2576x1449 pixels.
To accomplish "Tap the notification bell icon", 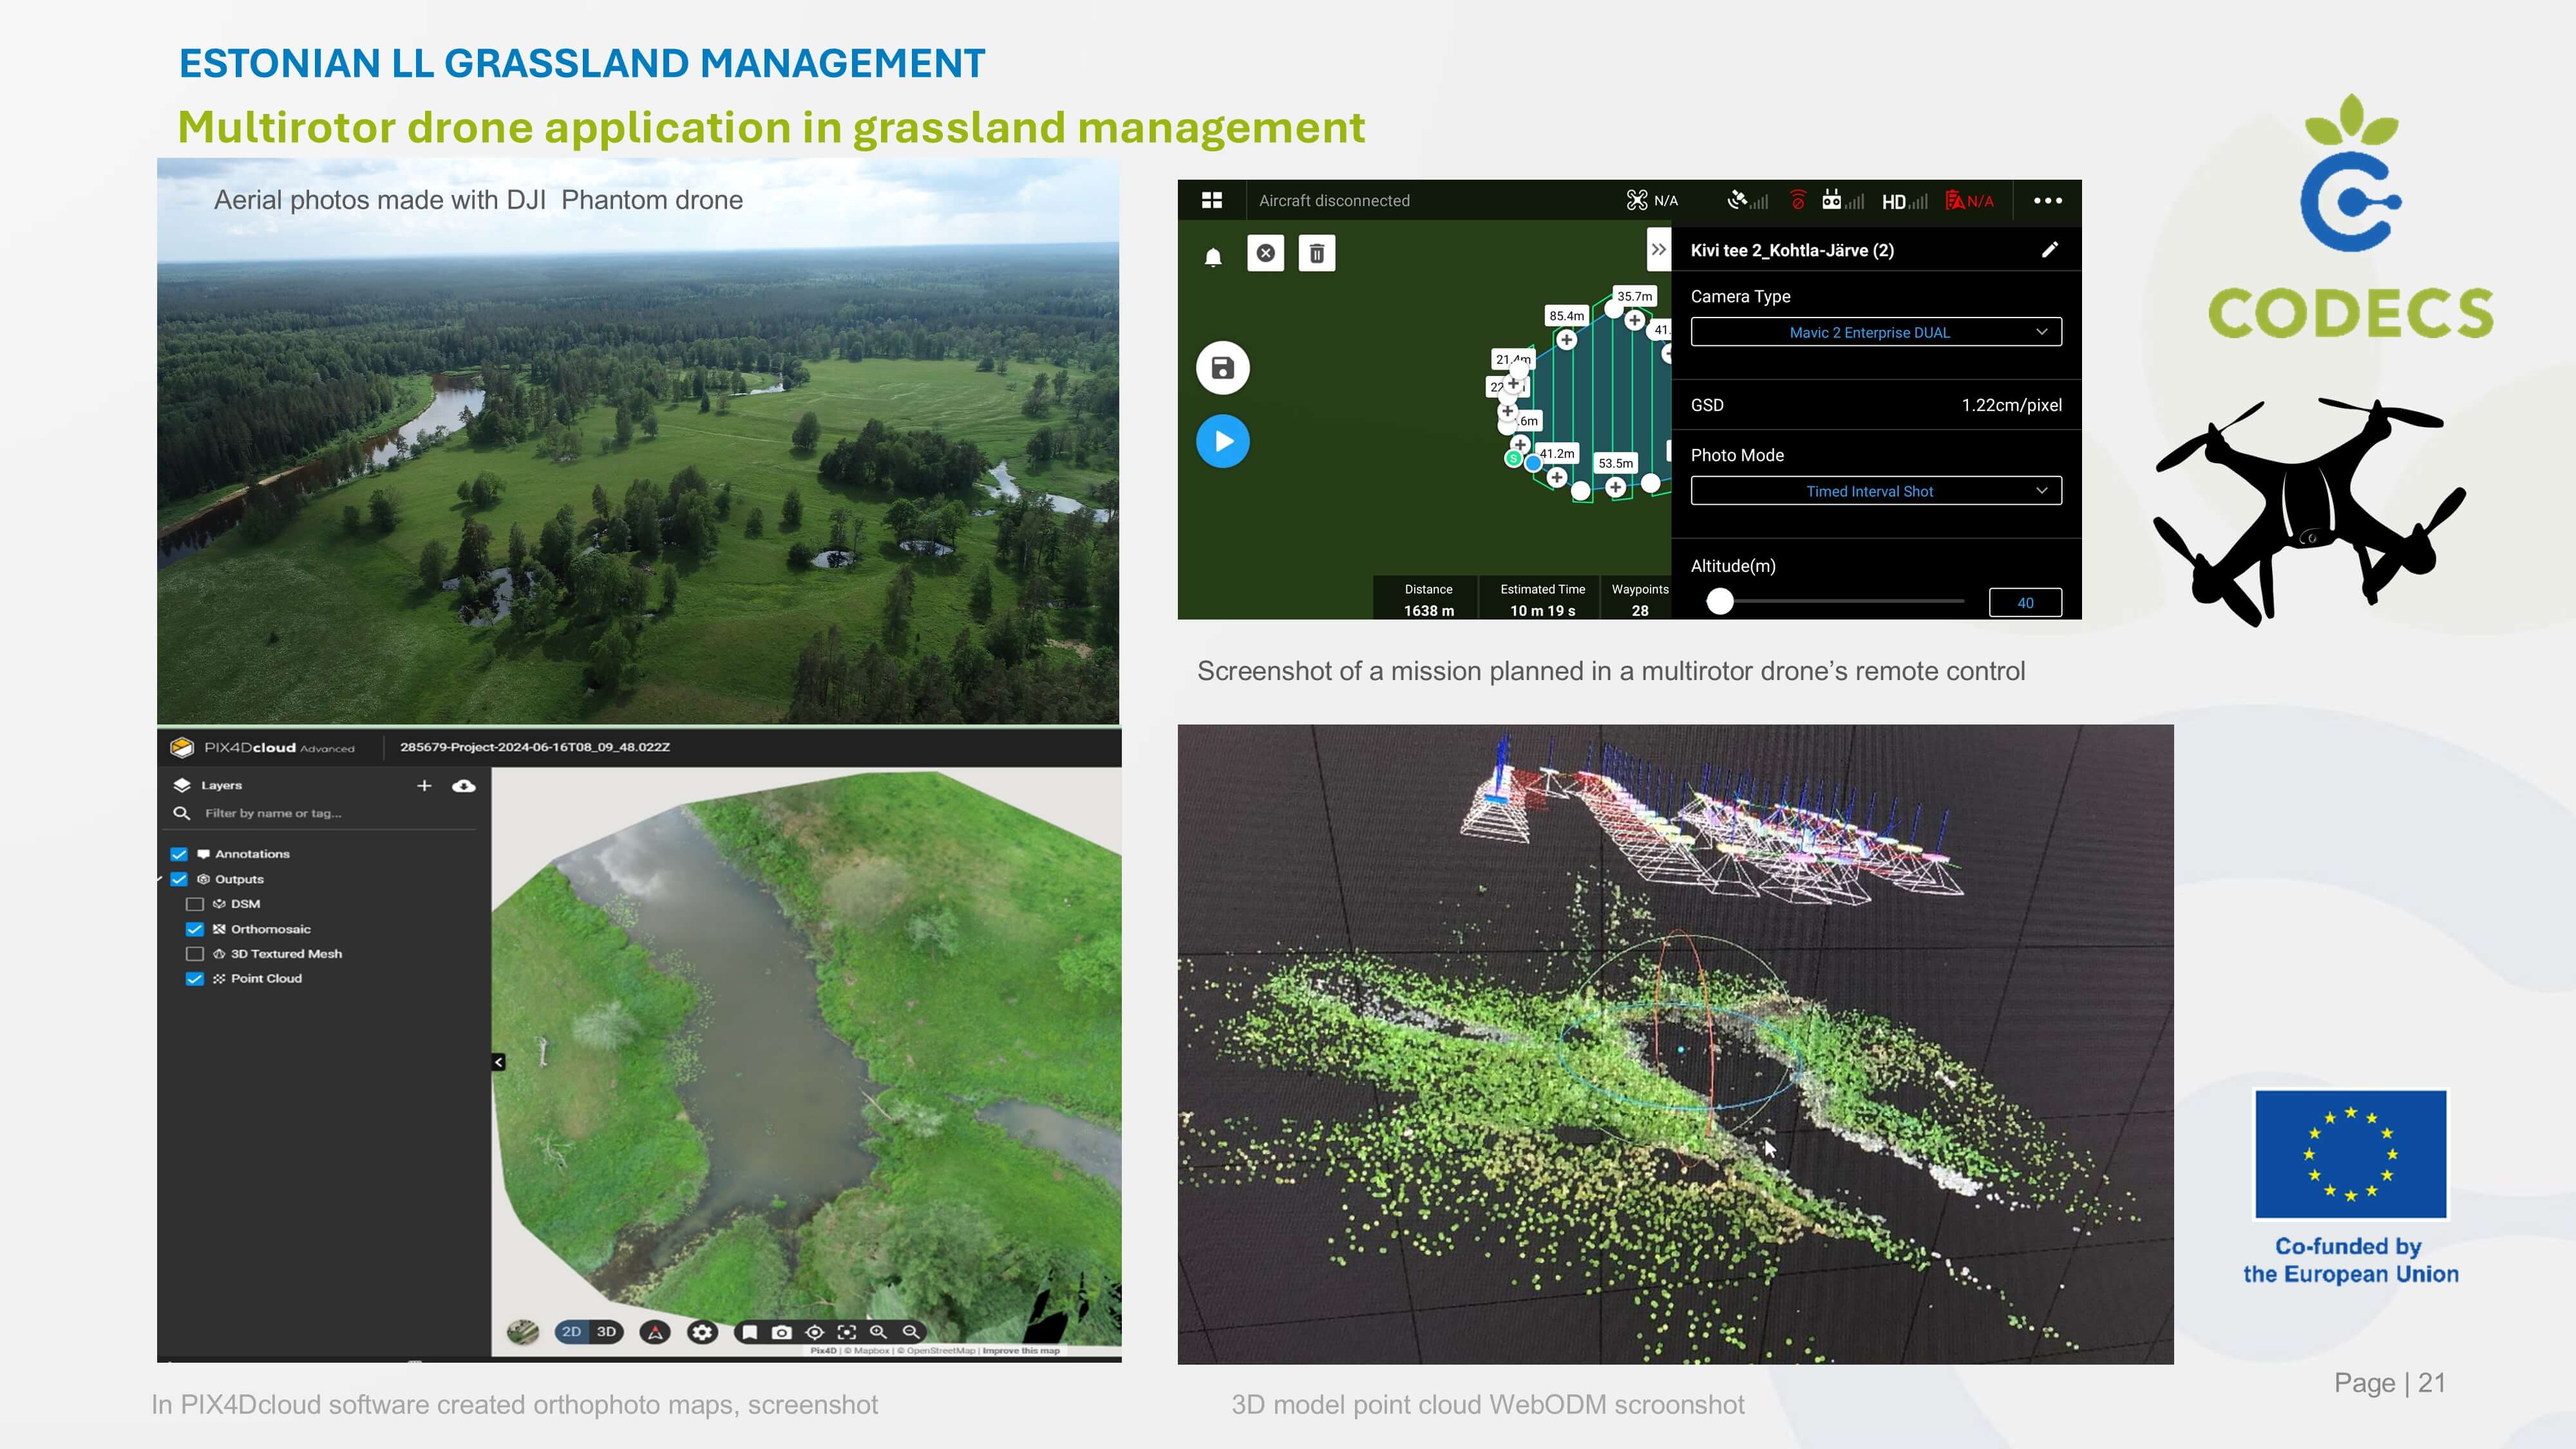I will pyautogui.click(x=1213, y=258).
